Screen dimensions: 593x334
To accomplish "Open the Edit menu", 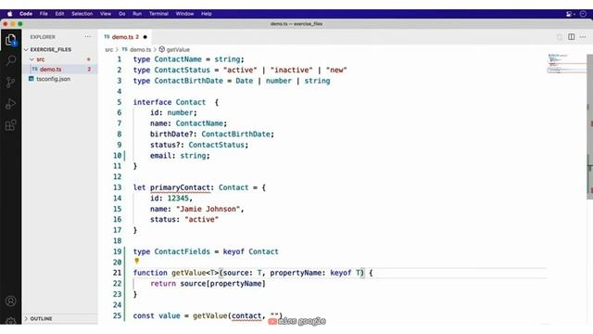I will (59, 14).
